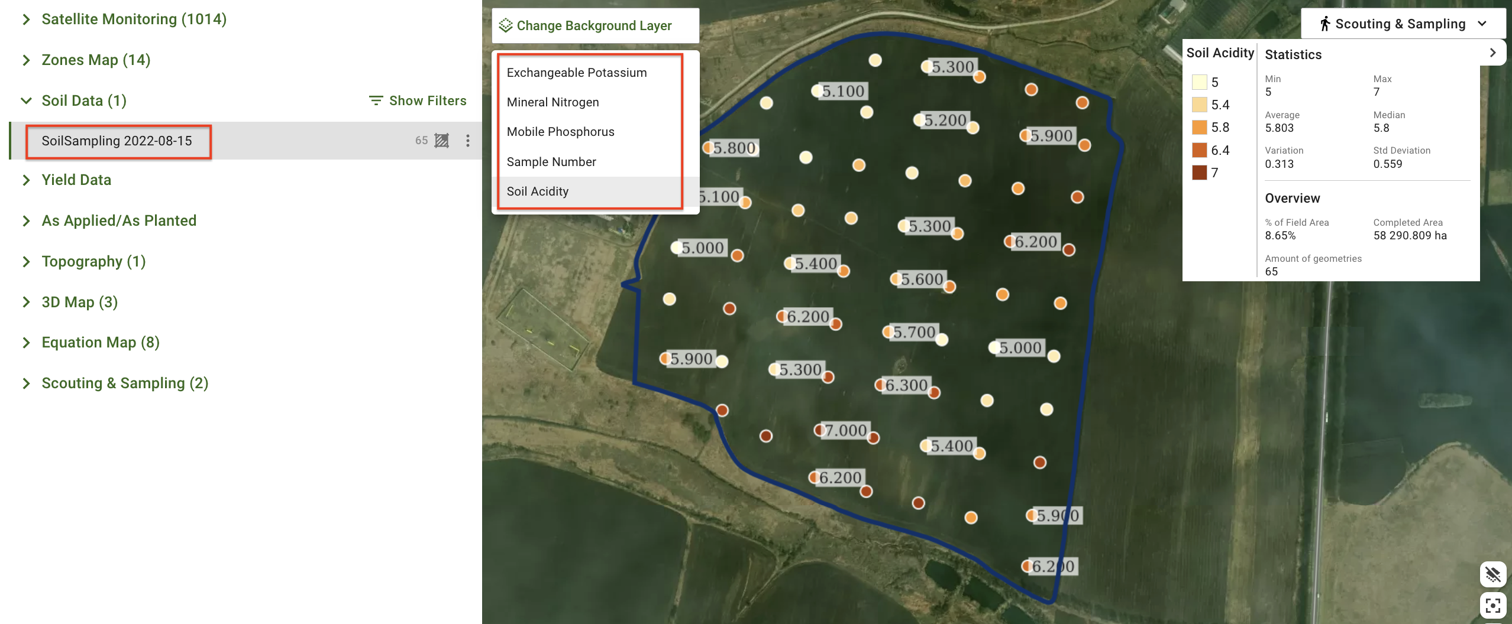The width and height of the screenshot is (1512, 624).
Task: Select Mineral Nitrogen attribute option
Action: pos(553,102)
